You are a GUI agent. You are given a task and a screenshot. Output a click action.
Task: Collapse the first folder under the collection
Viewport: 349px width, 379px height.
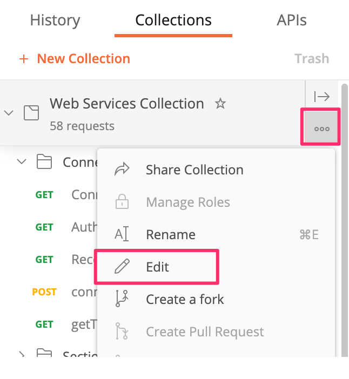[22, 161]
